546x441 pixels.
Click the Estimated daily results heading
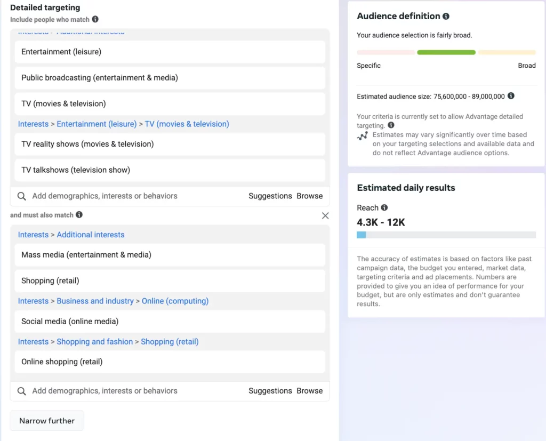point(406,188)
